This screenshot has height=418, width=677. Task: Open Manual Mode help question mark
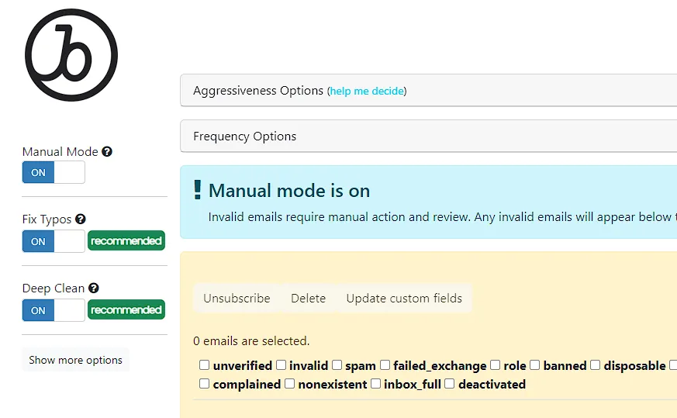coord(107,151)
